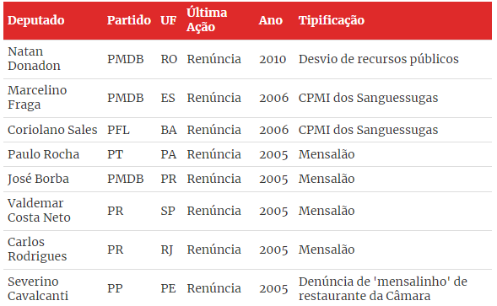Select the Última Ação column header
The height and width of the screenshot is (306, 497).
207,19
